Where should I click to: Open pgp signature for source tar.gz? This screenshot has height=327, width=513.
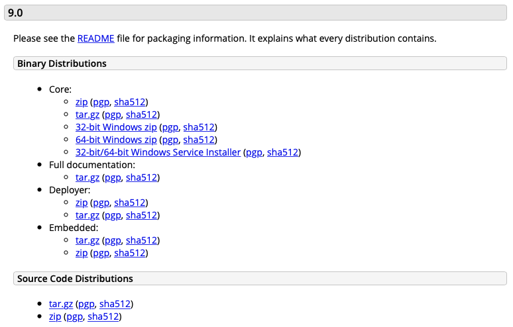click(x=86, y=304)
